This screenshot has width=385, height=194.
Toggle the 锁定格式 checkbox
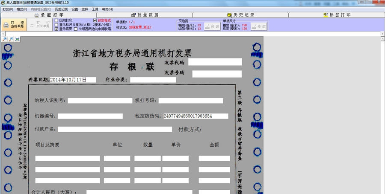95,20
